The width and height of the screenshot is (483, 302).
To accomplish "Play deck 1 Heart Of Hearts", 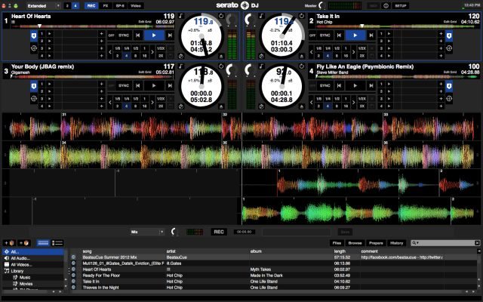I will click(154, 35).
